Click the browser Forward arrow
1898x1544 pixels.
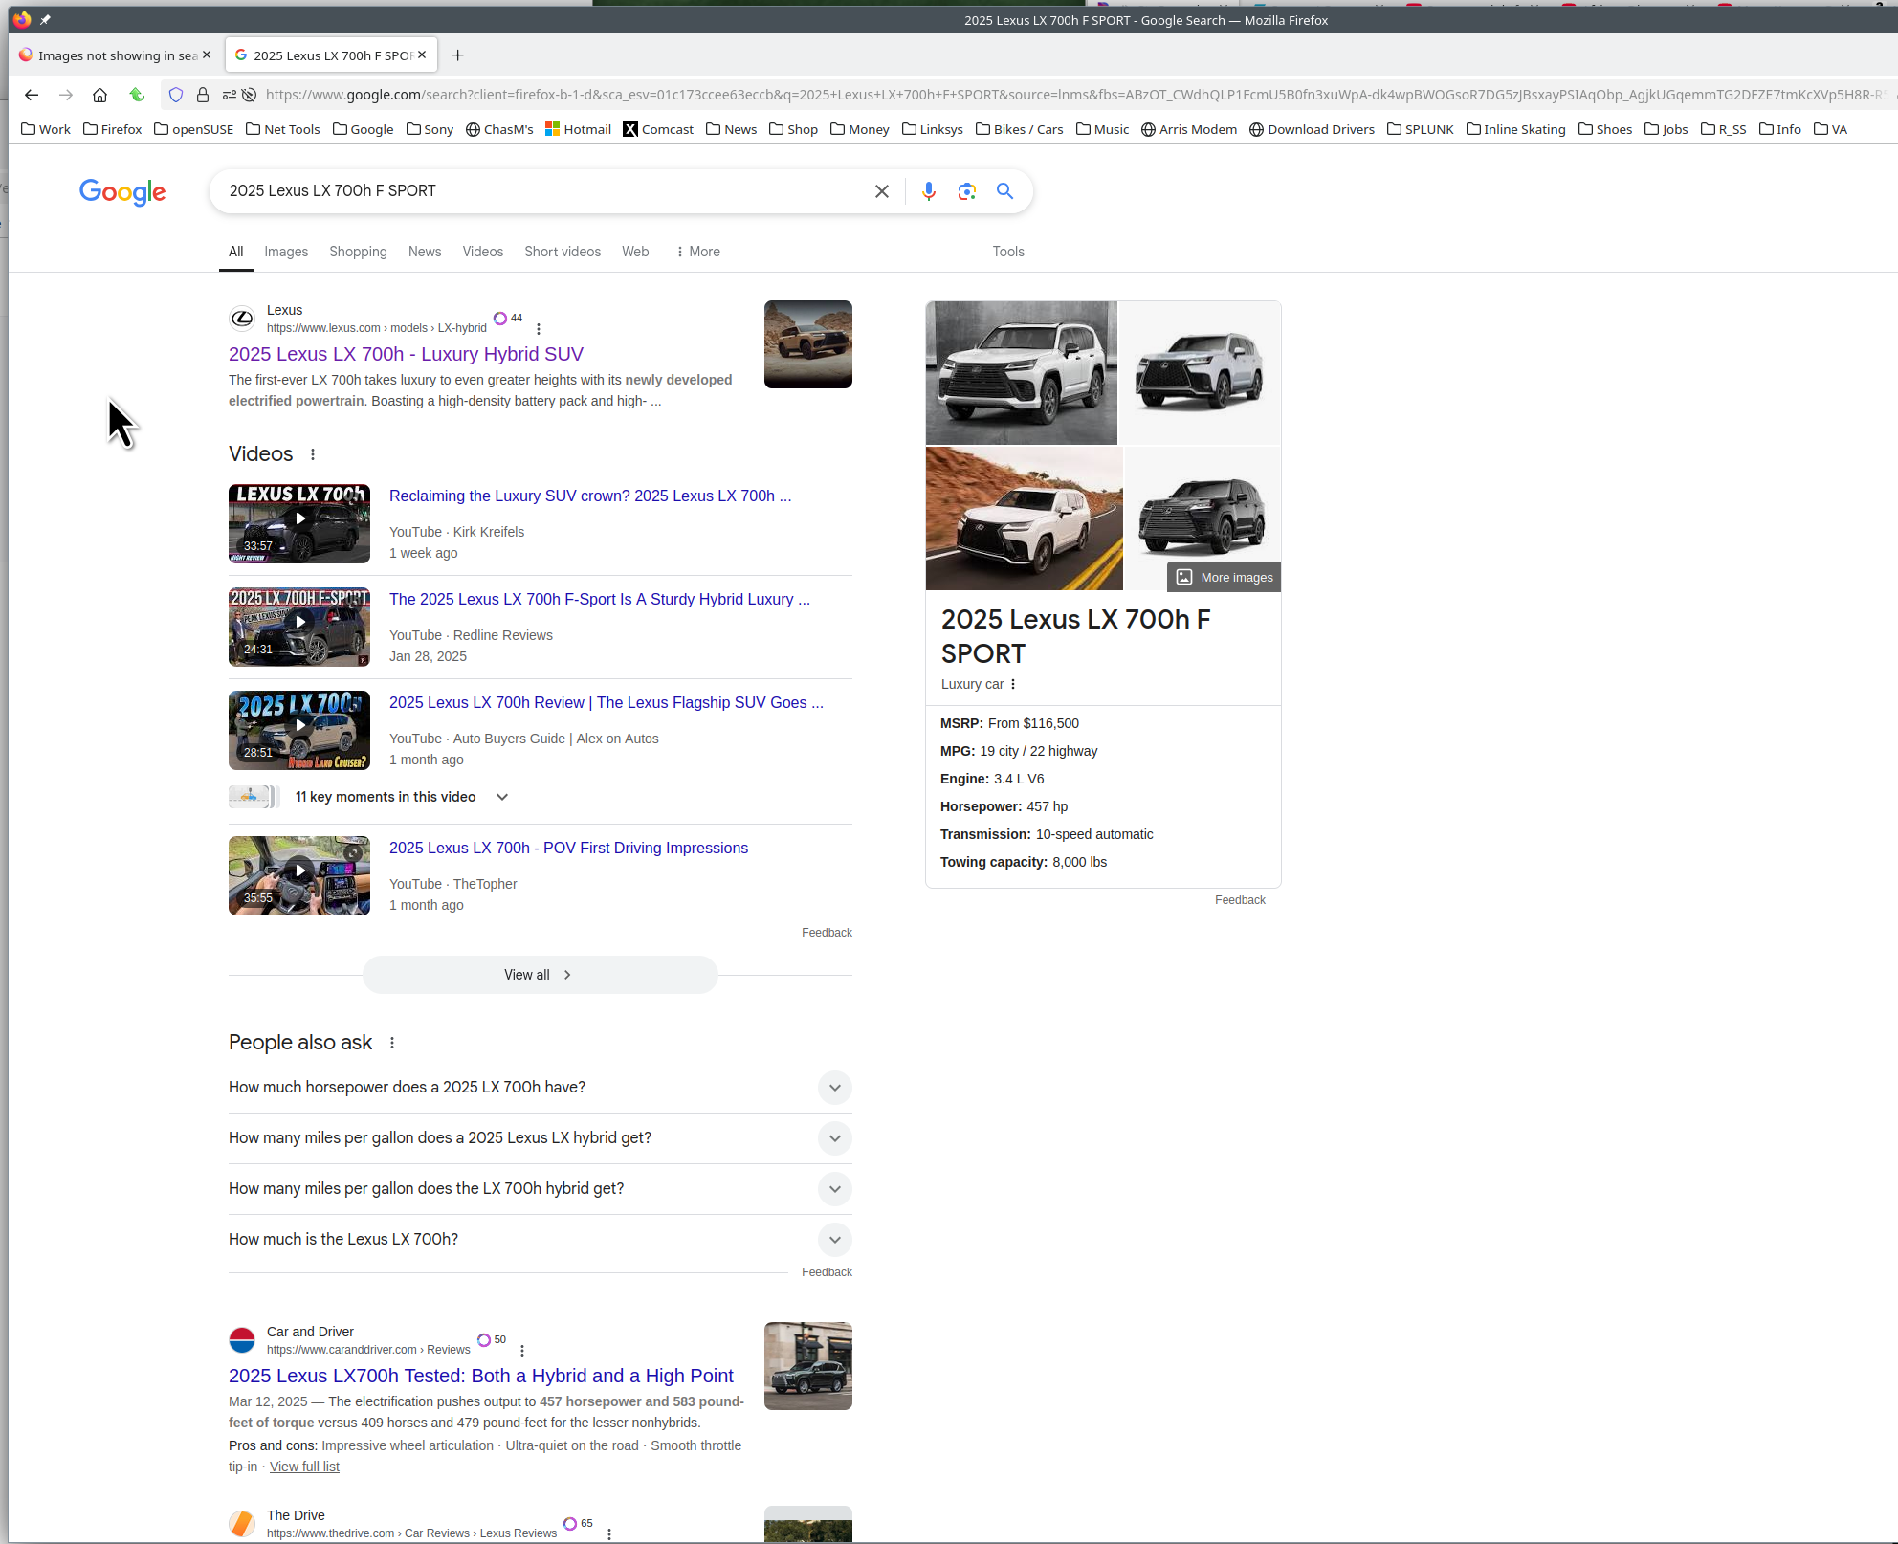pos(66,95)
